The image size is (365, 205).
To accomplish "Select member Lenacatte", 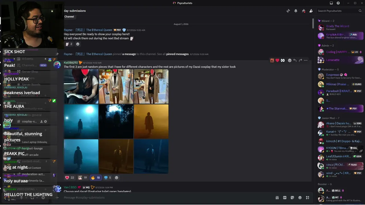I will pos(340,60).
